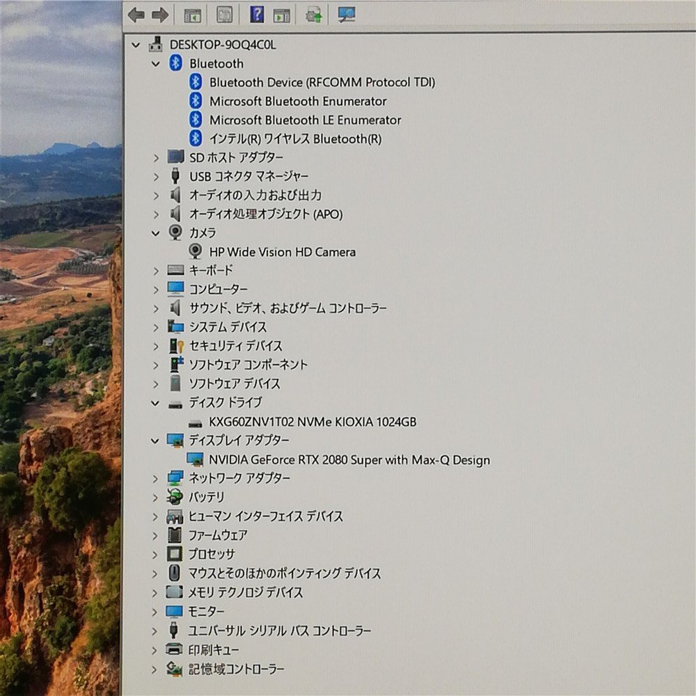Expand SD ホスト アダプター
Viewport: 696px width, 696px height.
156,157
